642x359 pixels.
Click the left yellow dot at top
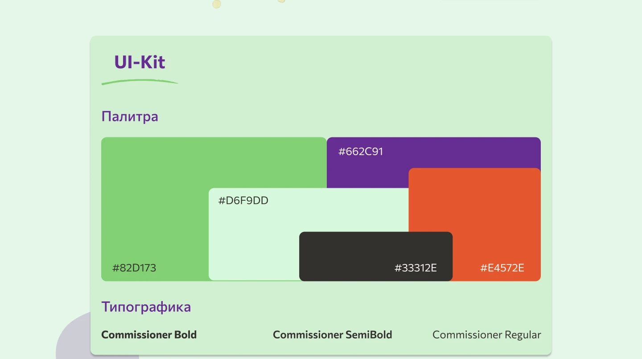[217, 4]
